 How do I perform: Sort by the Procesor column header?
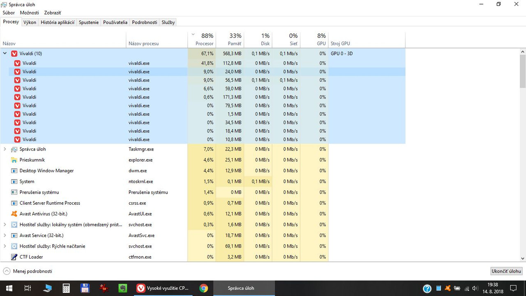(x=202, y=39)
